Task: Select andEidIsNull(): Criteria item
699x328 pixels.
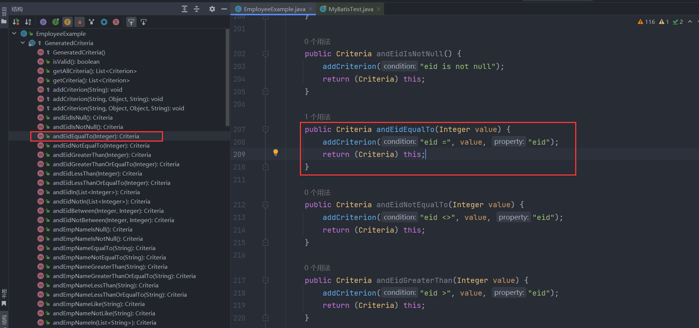Action: pyautogui.click(x=82, y=117)
